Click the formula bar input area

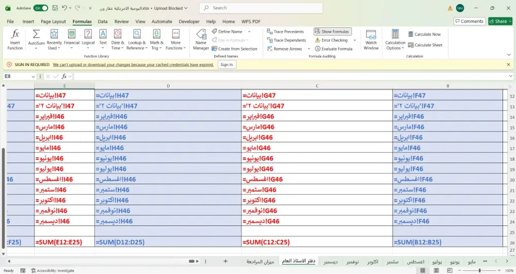291,76
